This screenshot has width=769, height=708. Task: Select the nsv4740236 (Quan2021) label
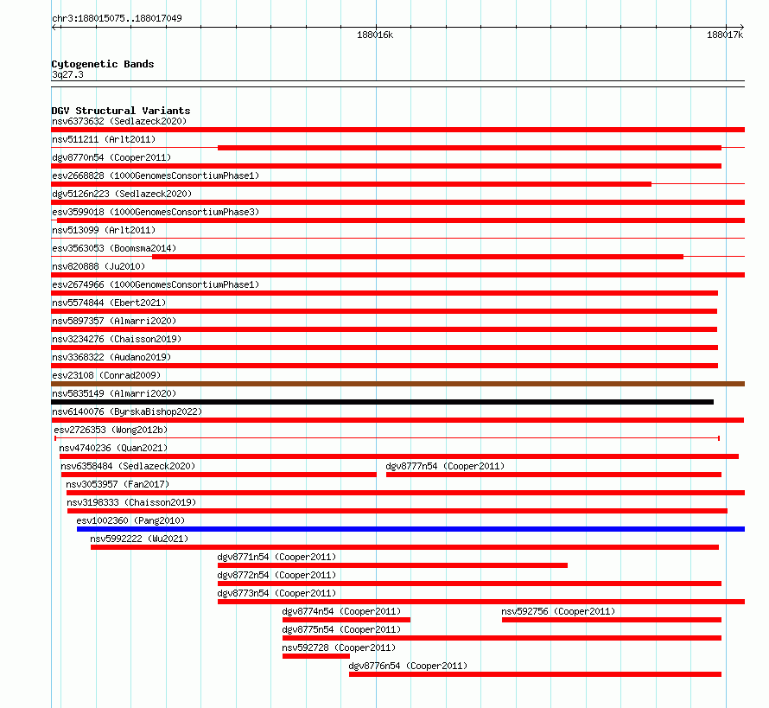click(113, 448)
